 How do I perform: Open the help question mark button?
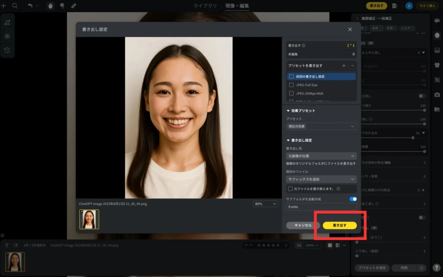pyautogui.click(x=436, y=268)
